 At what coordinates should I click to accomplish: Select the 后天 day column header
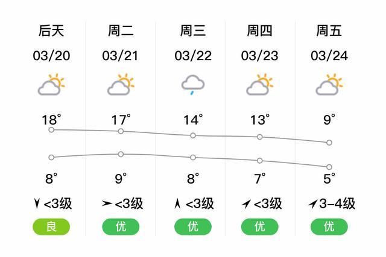coord(51,31)
